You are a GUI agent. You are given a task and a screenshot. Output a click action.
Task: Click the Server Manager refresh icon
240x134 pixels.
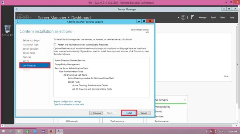pyautogui.click(x=183, y=18)
